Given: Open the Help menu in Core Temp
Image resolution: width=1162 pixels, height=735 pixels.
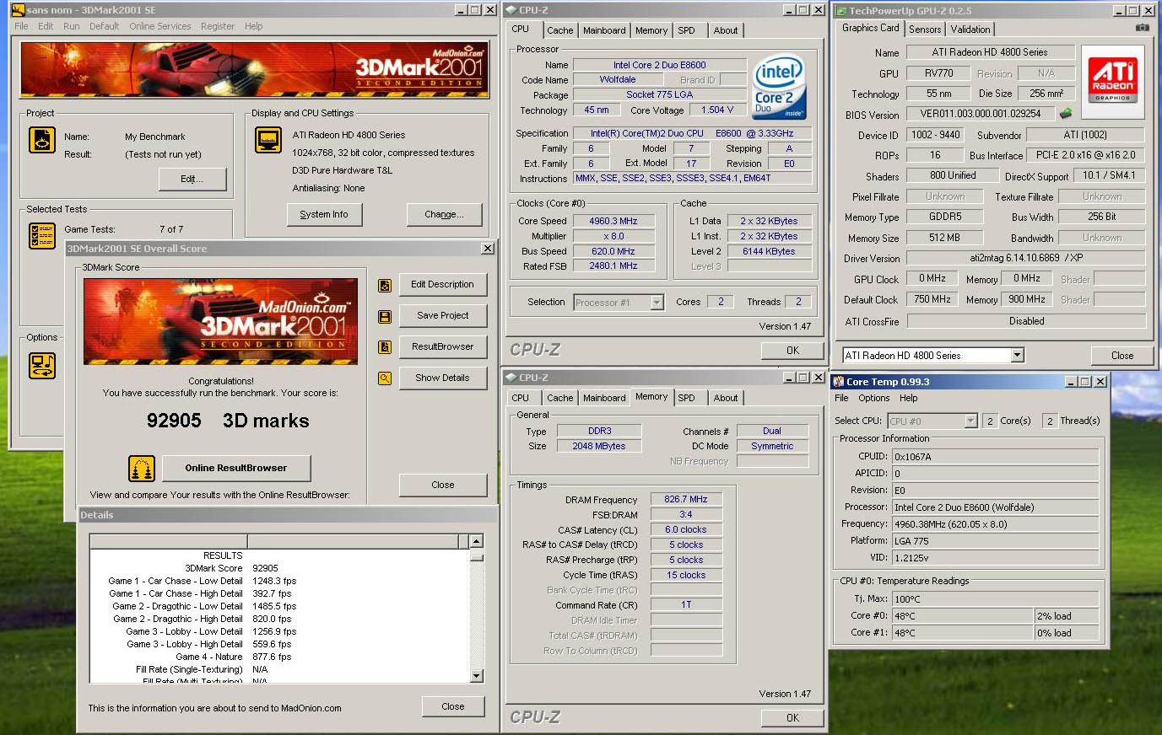Looking at the screenshot, I should coord(909,398).
